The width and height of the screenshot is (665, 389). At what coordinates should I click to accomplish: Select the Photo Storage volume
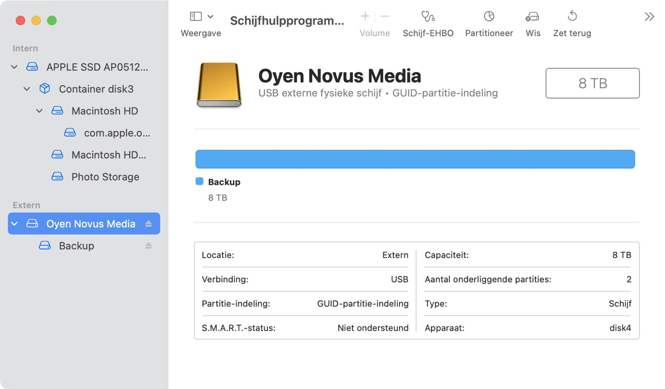click(105, 177)
